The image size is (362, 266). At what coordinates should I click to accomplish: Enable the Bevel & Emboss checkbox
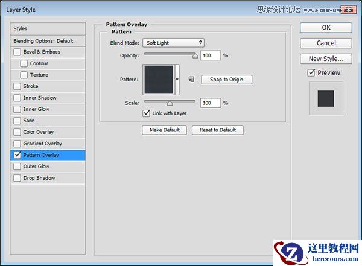tap(17, 52)
